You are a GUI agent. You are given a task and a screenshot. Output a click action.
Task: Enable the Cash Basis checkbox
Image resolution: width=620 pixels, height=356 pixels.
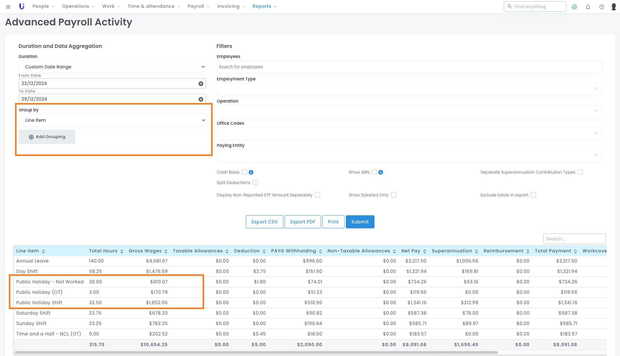click(x=245, y=172)
